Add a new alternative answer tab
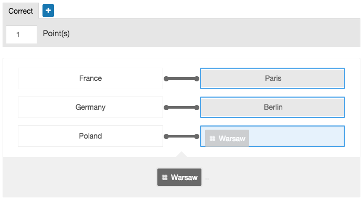The image size is (363, 200). click(48, 10)
